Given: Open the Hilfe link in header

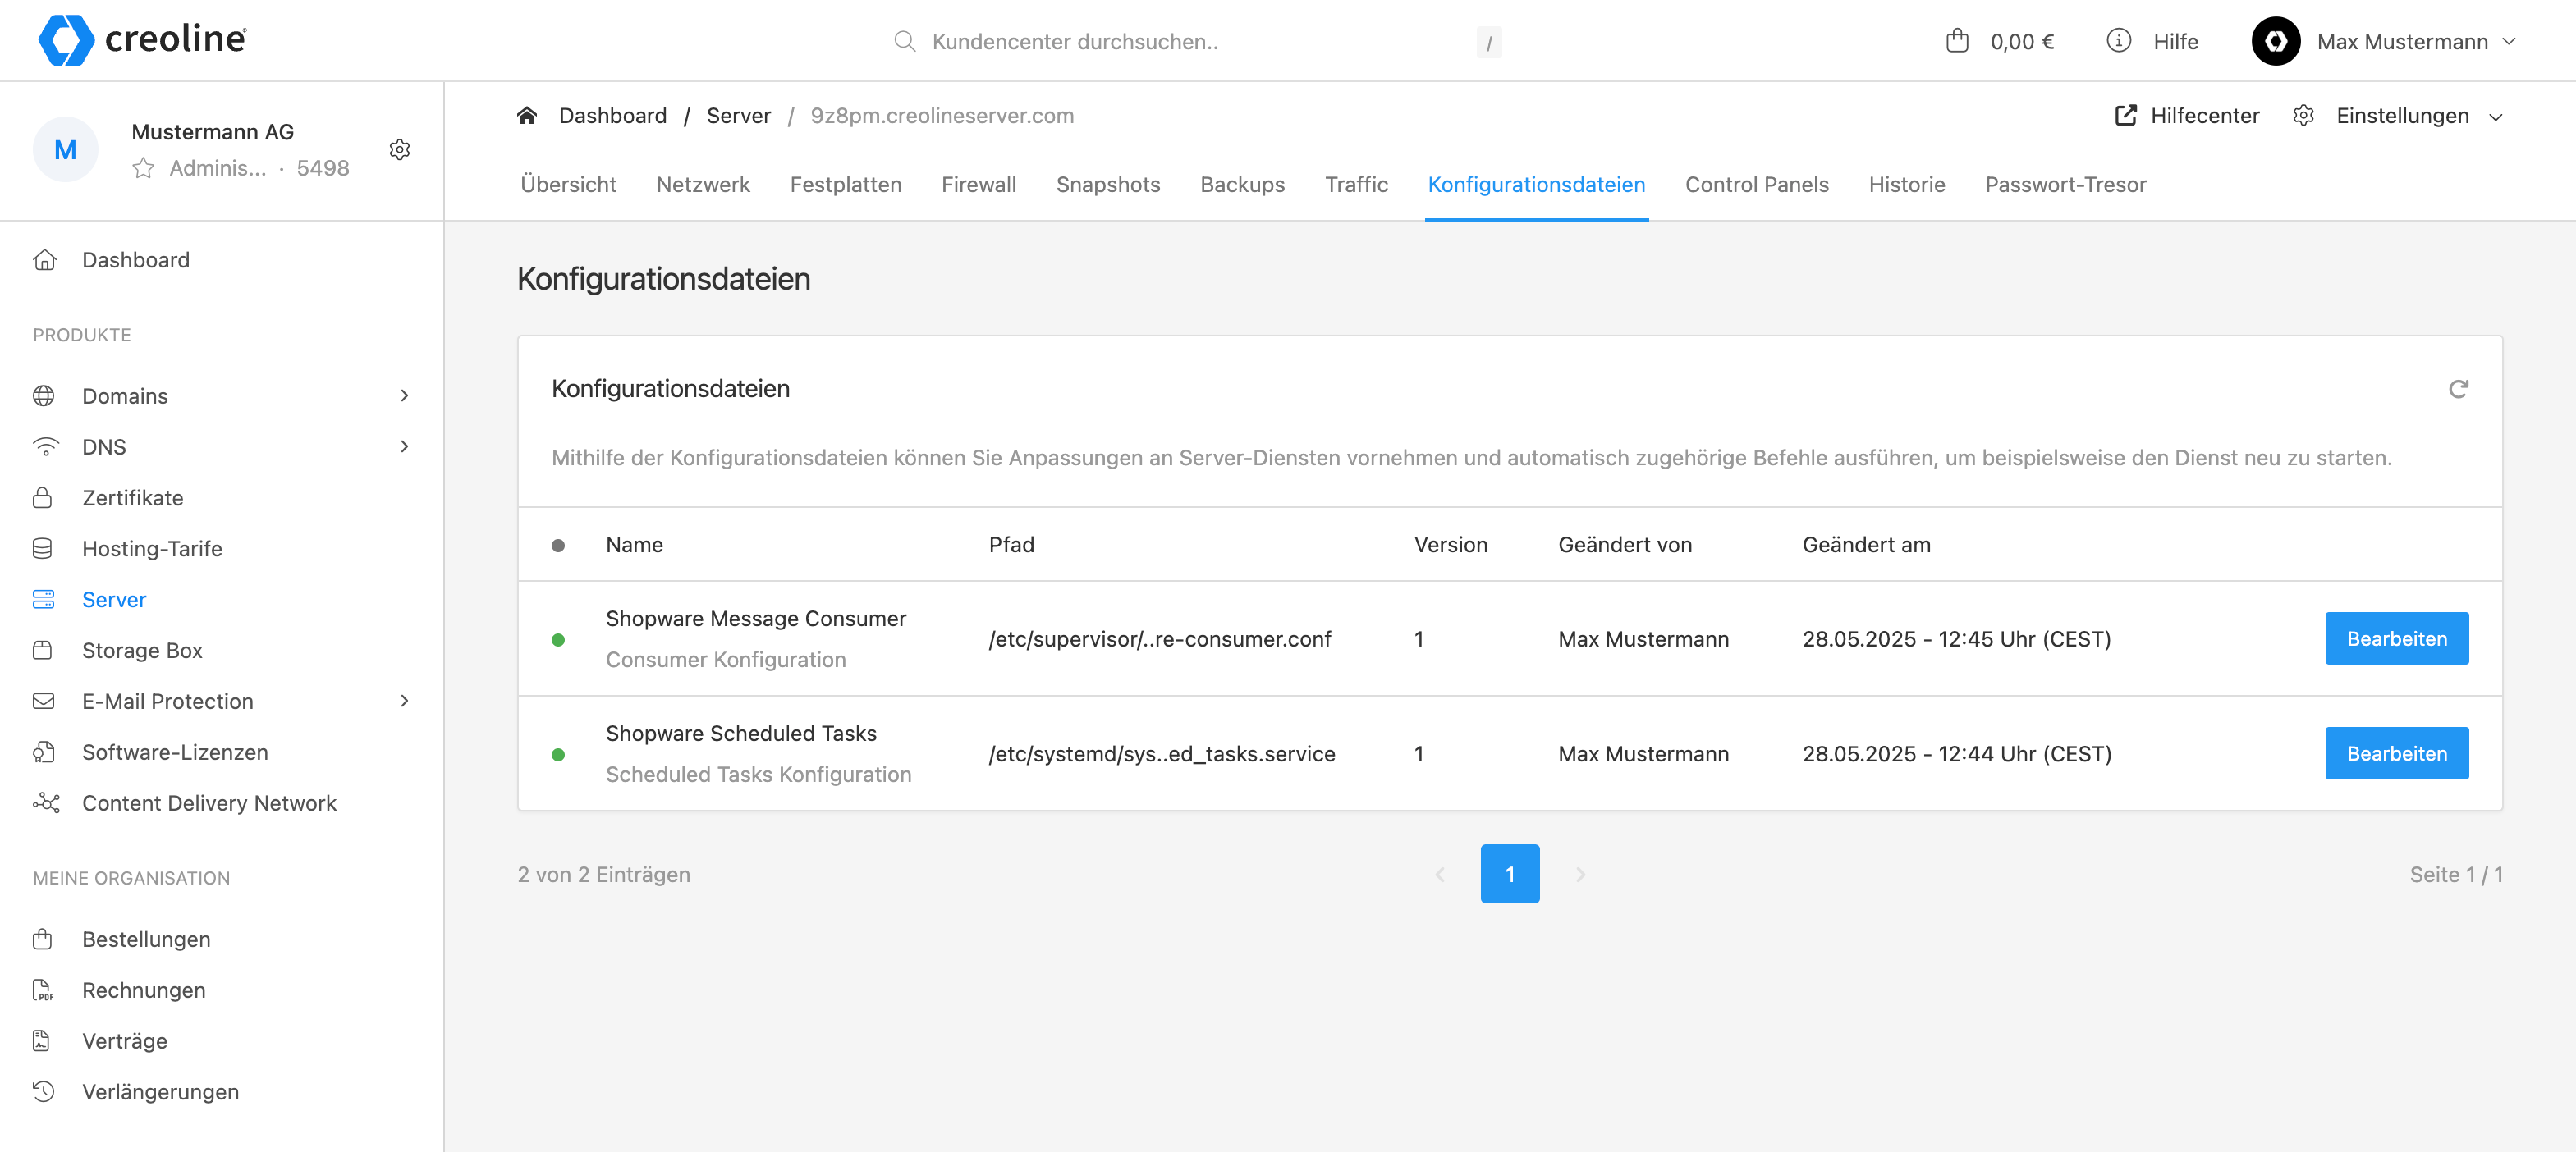Looking at the screenshot, I should coord(2176,42).
